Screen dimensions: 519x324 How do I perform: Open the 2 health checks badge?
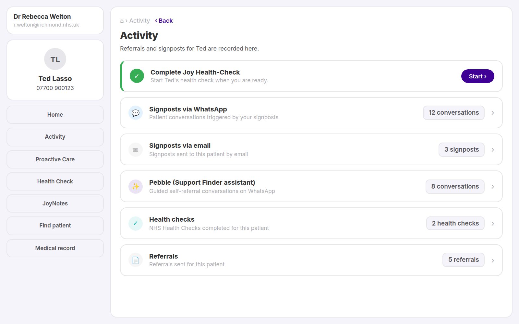click(455, 223)
